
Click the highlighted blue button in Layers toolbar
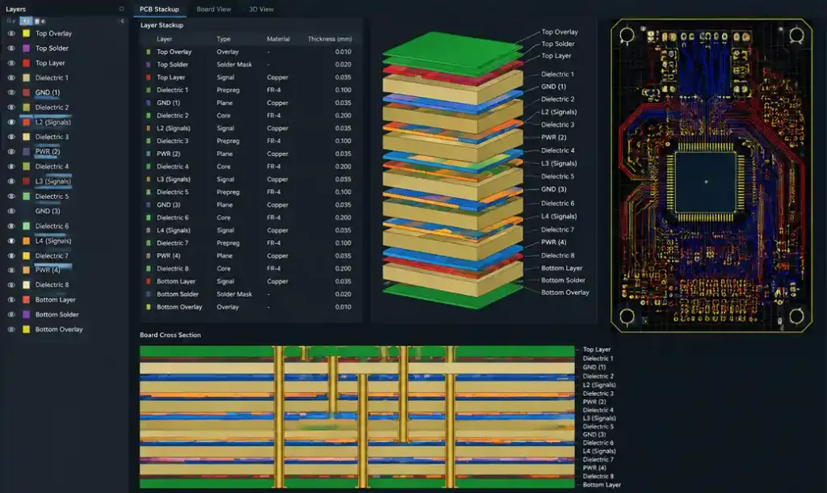26,21
